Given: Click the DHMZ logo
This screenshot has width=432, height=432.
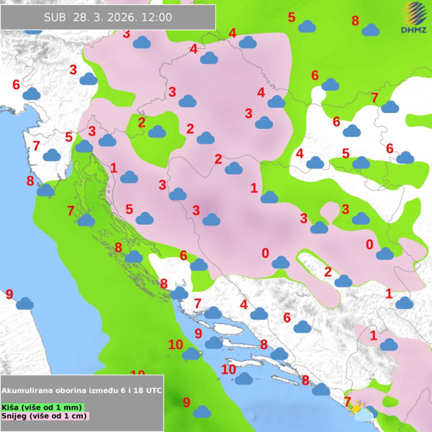Looking at the screenshot, I should tap(414, 18).
